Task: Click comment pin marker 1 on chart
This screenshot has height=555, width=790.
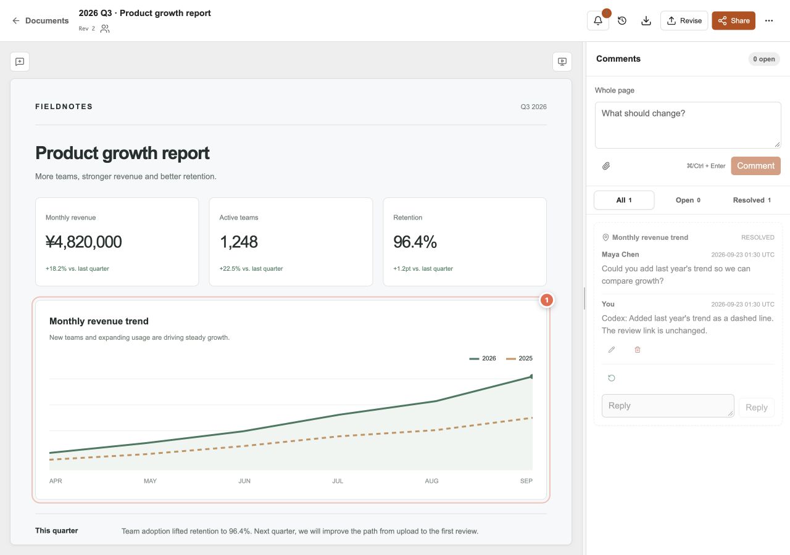Action: point(546,300)
